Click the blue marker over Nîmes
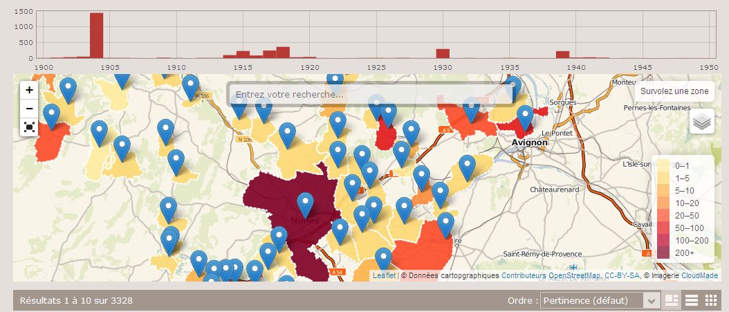The width and height of the screenshot is (729, 312). 305,205
